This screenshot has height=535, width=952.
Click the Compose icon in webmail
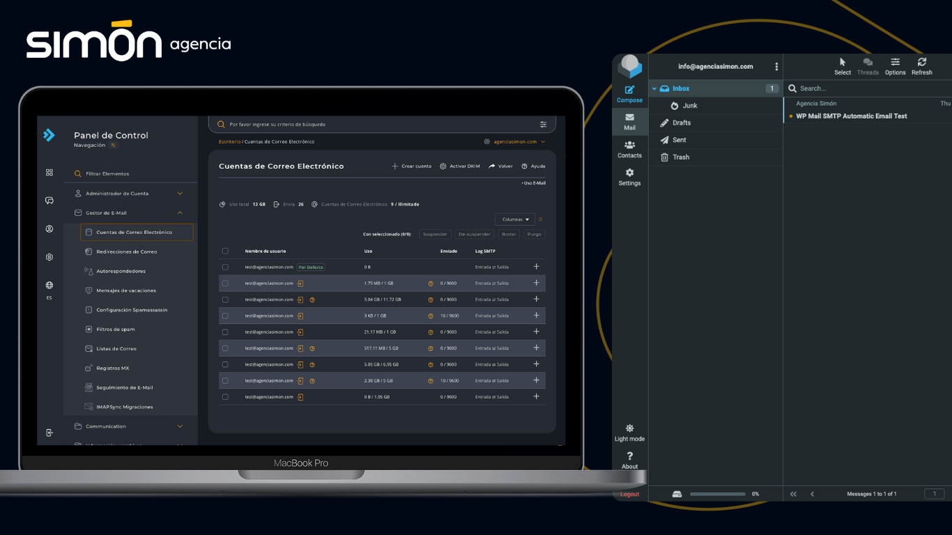(x=629, y=94)
